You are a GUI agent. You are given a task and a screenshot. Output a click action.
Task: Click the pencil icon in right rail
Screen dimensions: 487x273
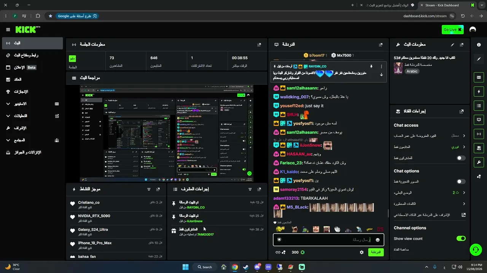point(479,59)
